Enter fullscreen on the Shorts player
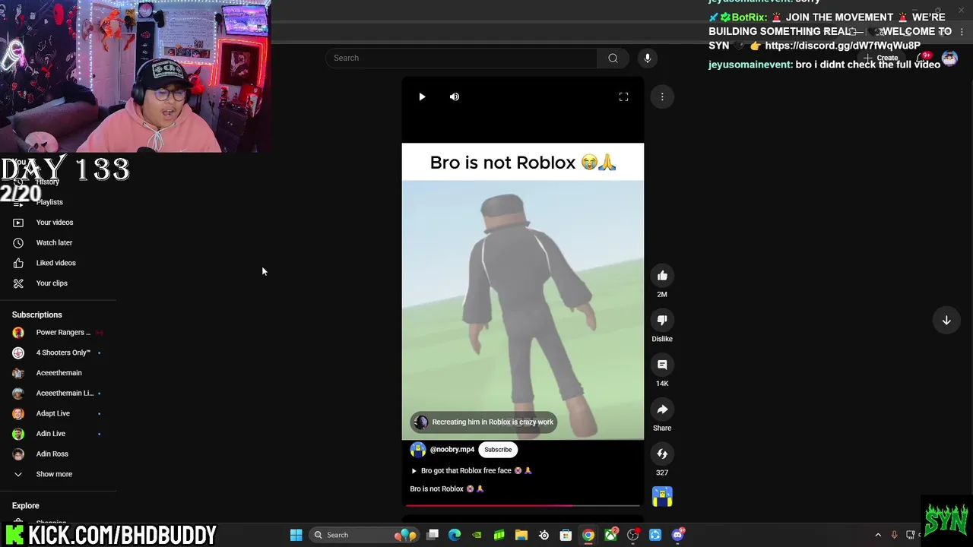This screenshot has width=973, height=547. [x=623, y=96]
